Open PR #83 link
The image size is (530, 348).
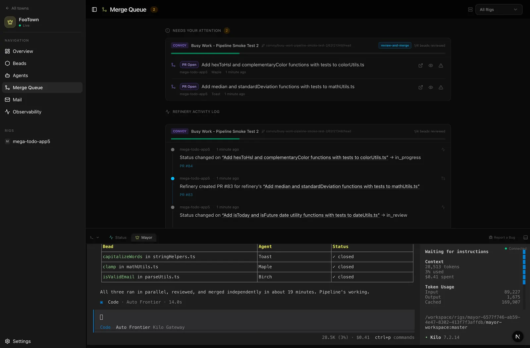click(x=186, y=195)
